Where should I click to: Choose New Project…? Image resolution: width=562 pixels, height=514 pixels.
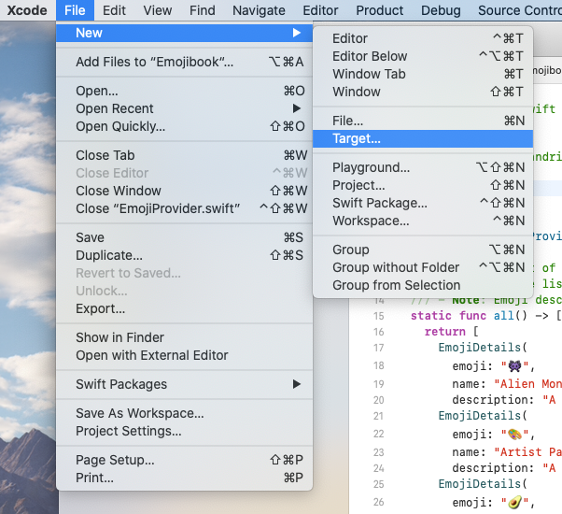click(x=423, y=185)
